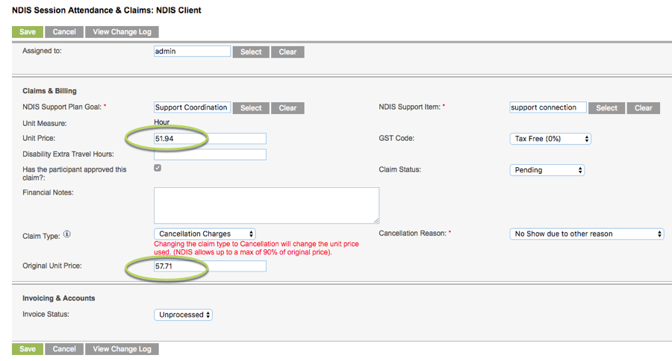
Task: Click the Financial Notes text area
Action: click(267, 206)
